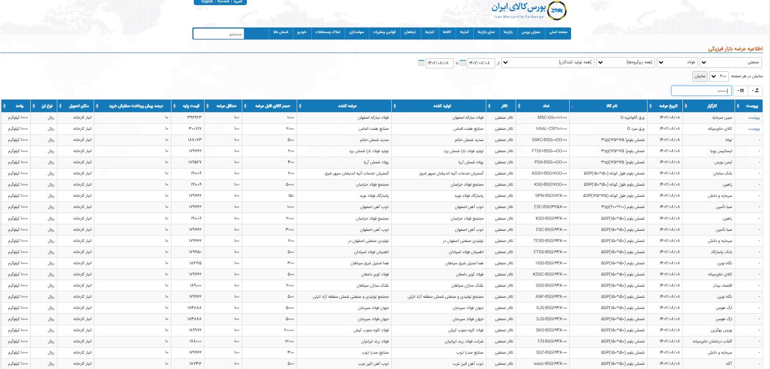Image resolution: width=770 pixels, height=369 pixels.
Task: Open the همه تولید کنندگان producers dropdown
Action: click(547, 62)
